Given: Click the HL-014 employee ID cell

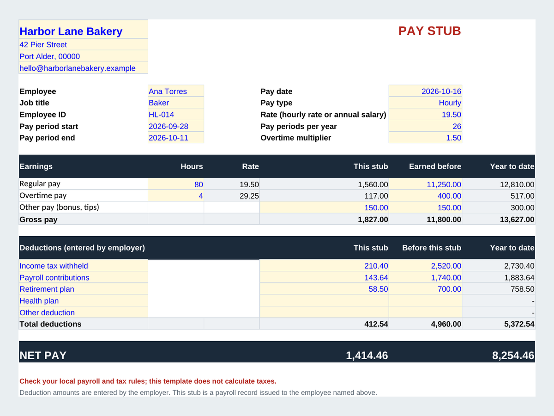Looking at the screenshot, I should point(176,115).
